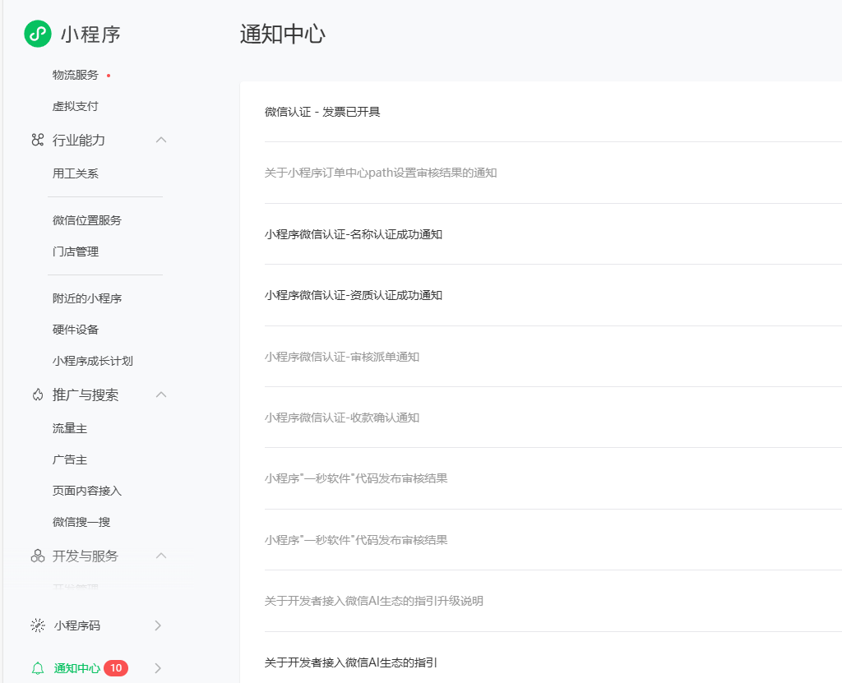Image resolution: width=842 pixels, height=683 pixels.
Task: Open 微信位置服务 menu item
Action: click(x=87, y=220)
